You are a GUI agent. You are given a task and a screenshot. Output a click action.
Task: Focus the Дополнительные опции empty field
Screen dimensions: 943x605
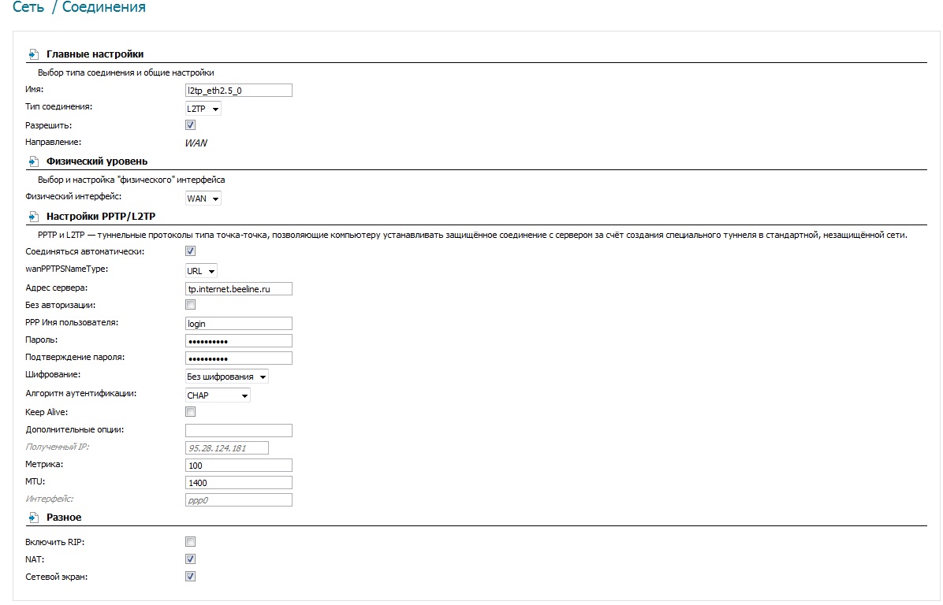[239, 430]
